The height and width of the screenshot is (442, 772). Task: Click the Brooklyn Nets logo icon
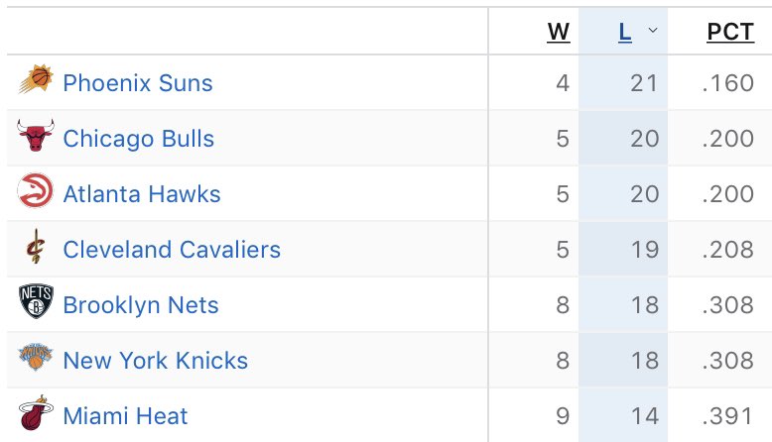pyautogui.click(x=36, y=301)
